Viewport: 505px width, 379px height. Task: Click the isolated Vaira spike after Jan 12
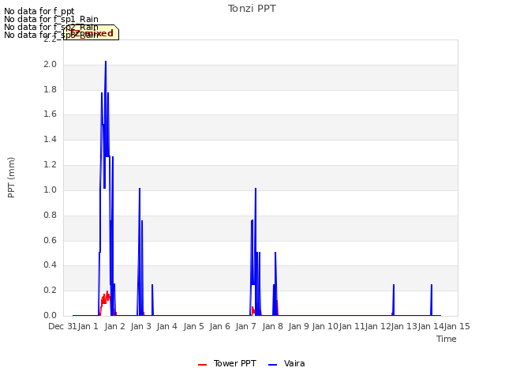[x=394, y=300]
